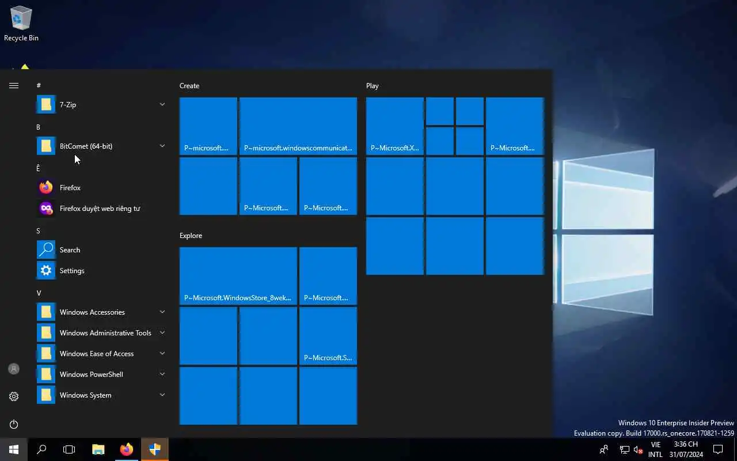
Task: Open the 7-Zip folder entry
Action: tap(101, 105)
